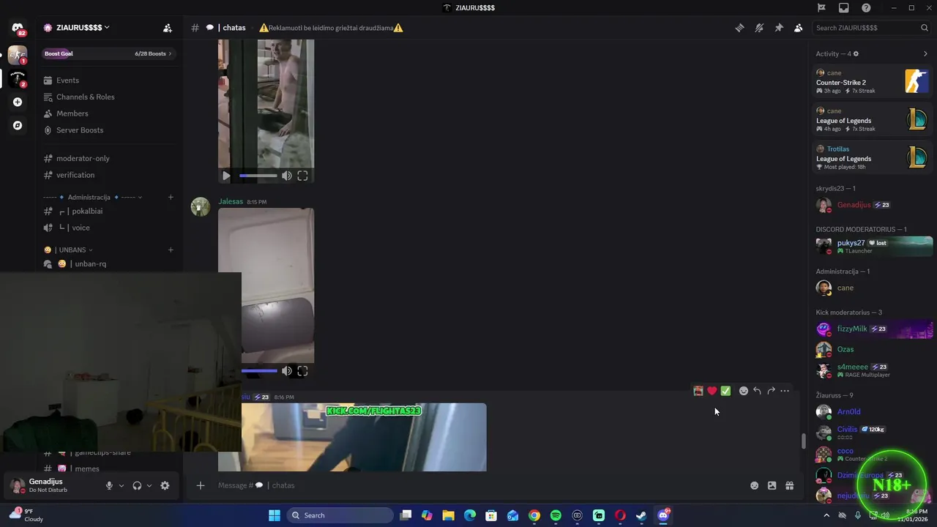Open Threads icon in channel header
This screenshot has width=937, height=527.
pos(739,28)
